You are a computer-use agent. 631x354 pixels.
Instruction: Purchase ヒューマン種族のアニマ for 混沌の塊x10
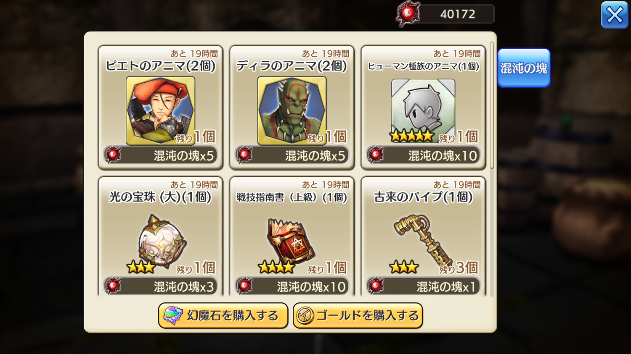(x=423, y=155)
